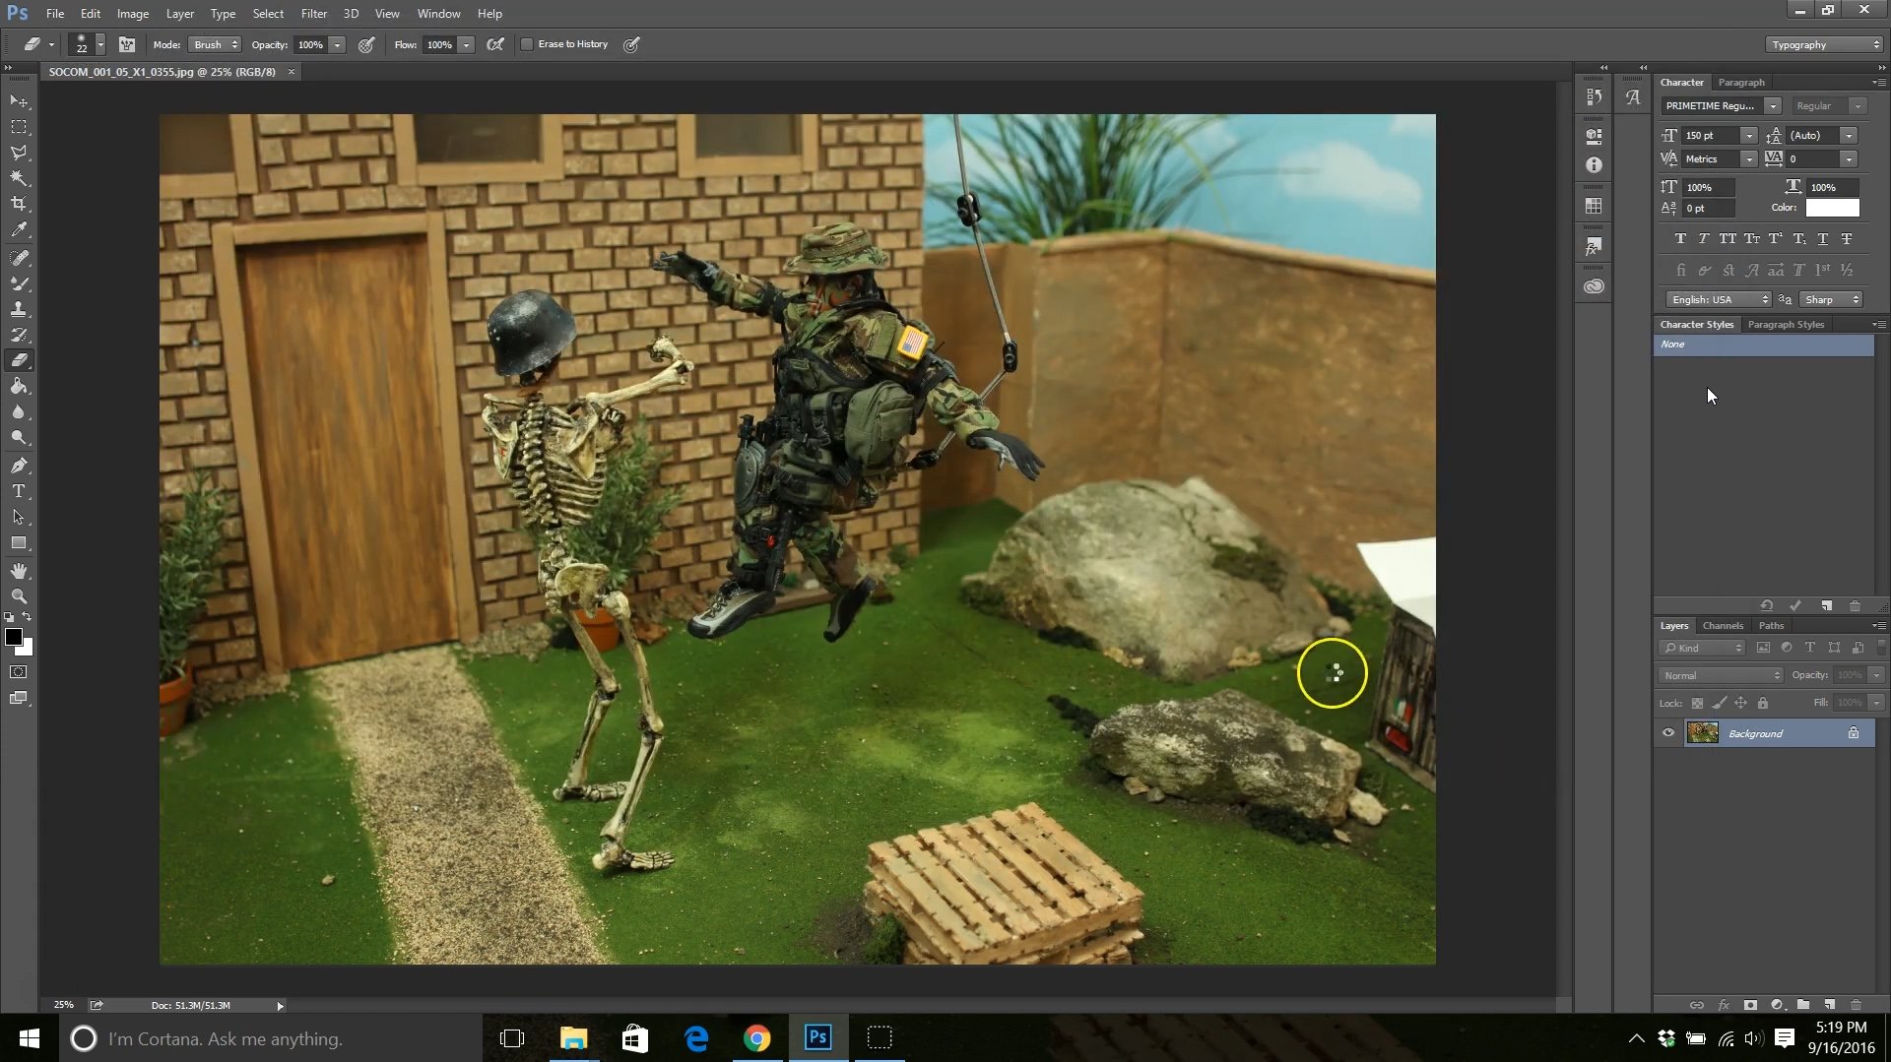The image size is (1891, 1062).
Task: Select the Crop tool
Action: pyautogui.click(x=19, y=204)
